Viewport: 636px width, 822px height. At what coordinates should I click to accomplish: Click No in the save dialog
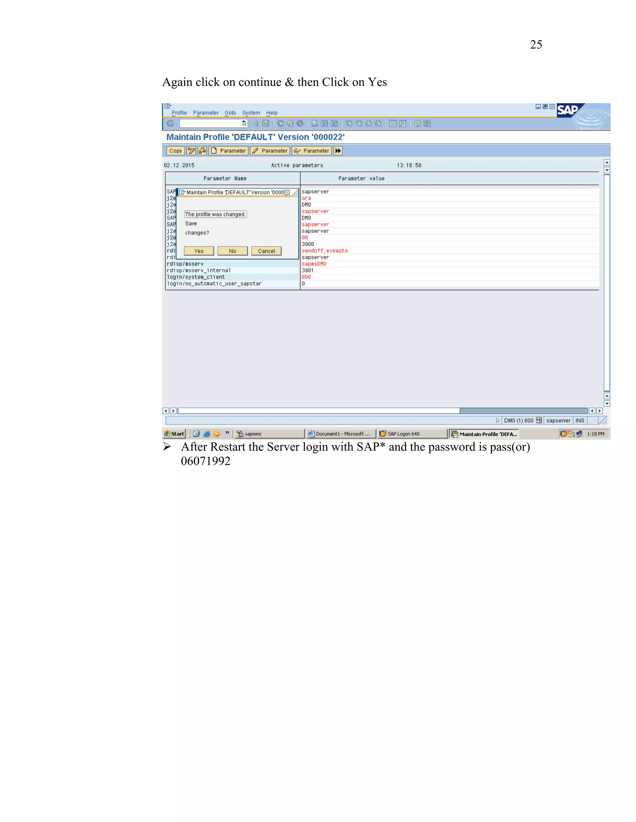[233, 251]
